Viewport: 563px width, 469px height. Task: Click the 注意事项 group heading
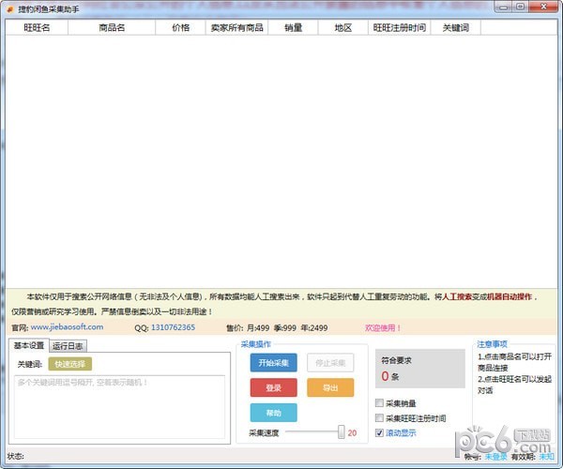tap(492, 344)
